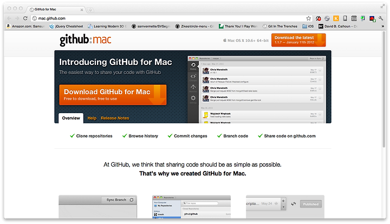Open the Thank You! Ray Wen bookmark

(238, 27)
